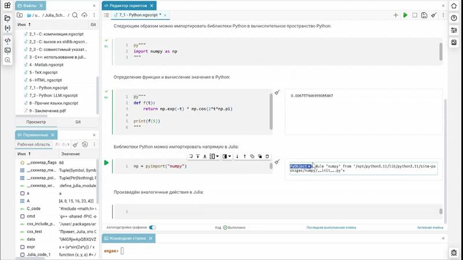Open Files panel three-dot menu
463x260 pixels.
[94, 15]
